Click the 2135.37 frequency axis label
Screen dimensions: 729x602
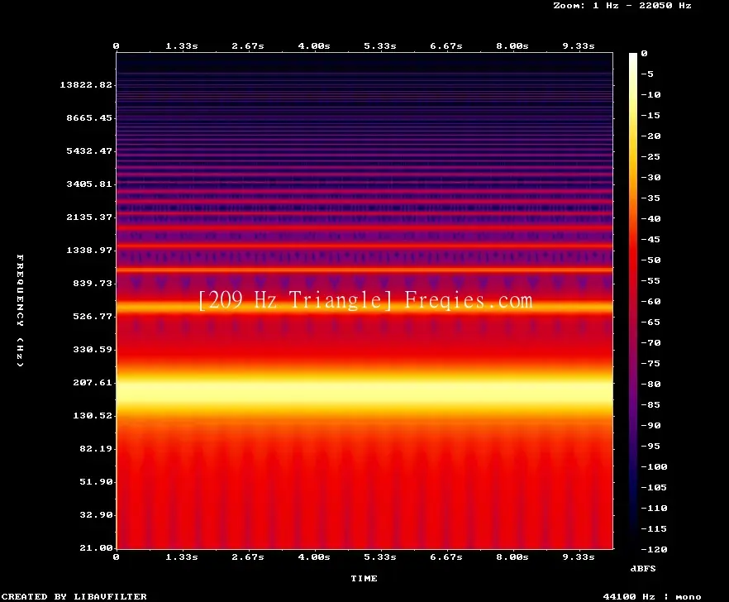pyautogui.click(x=89, y=217)
